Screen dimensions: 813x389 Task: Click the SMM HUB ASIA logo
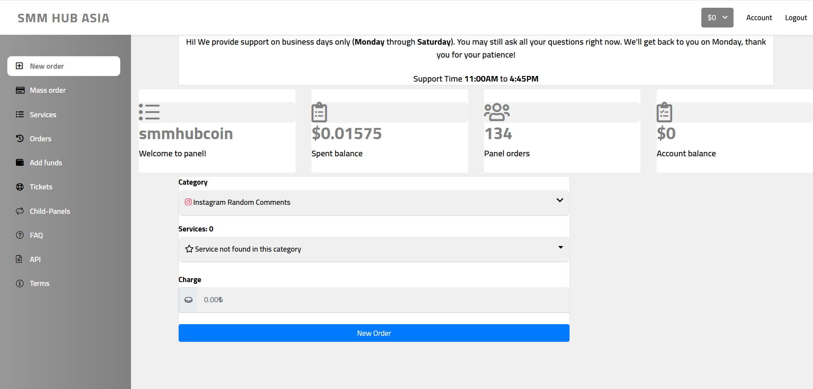pos(64,18)
